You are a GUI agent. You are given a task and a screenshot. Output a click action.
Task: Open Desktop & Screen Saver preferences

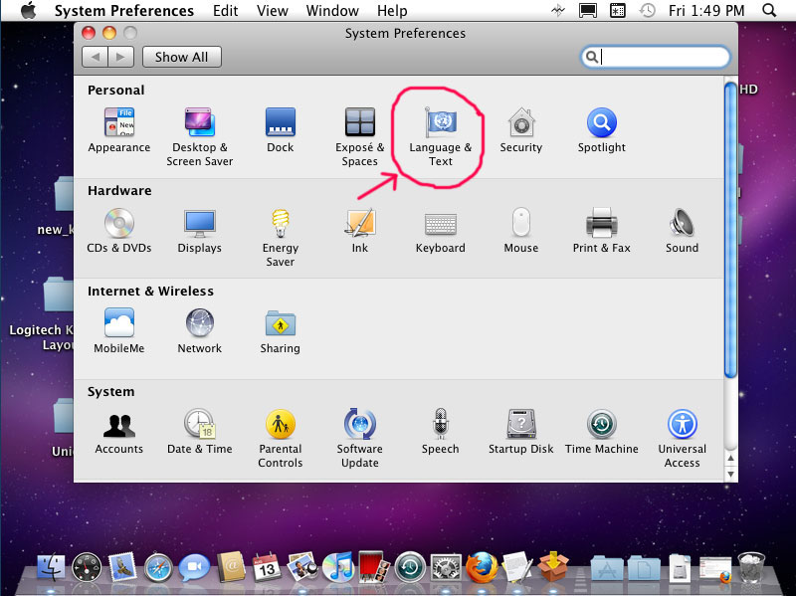tap(200, 137)
